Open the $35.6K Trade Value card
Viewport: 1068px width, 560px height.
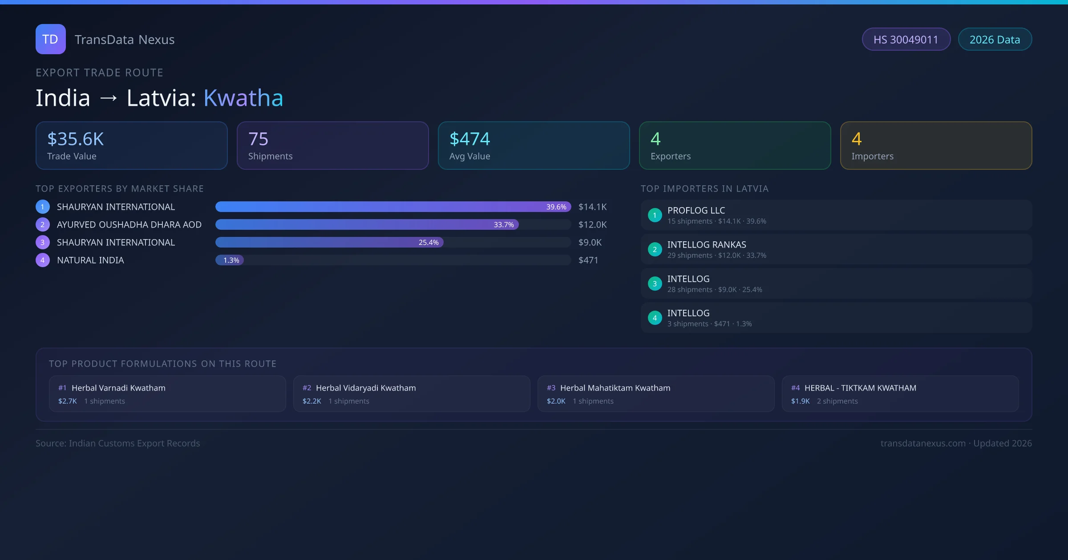coord(131,146)
